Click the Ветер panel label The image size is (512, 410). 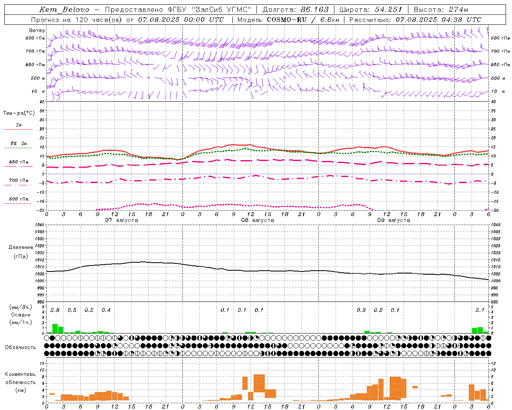point(37,30)
